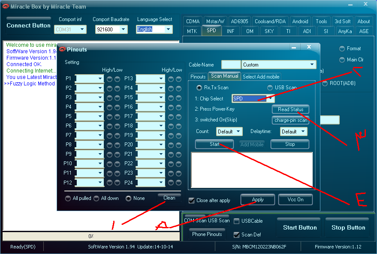Uncheck Close after apply checkbox

point(192,200)
